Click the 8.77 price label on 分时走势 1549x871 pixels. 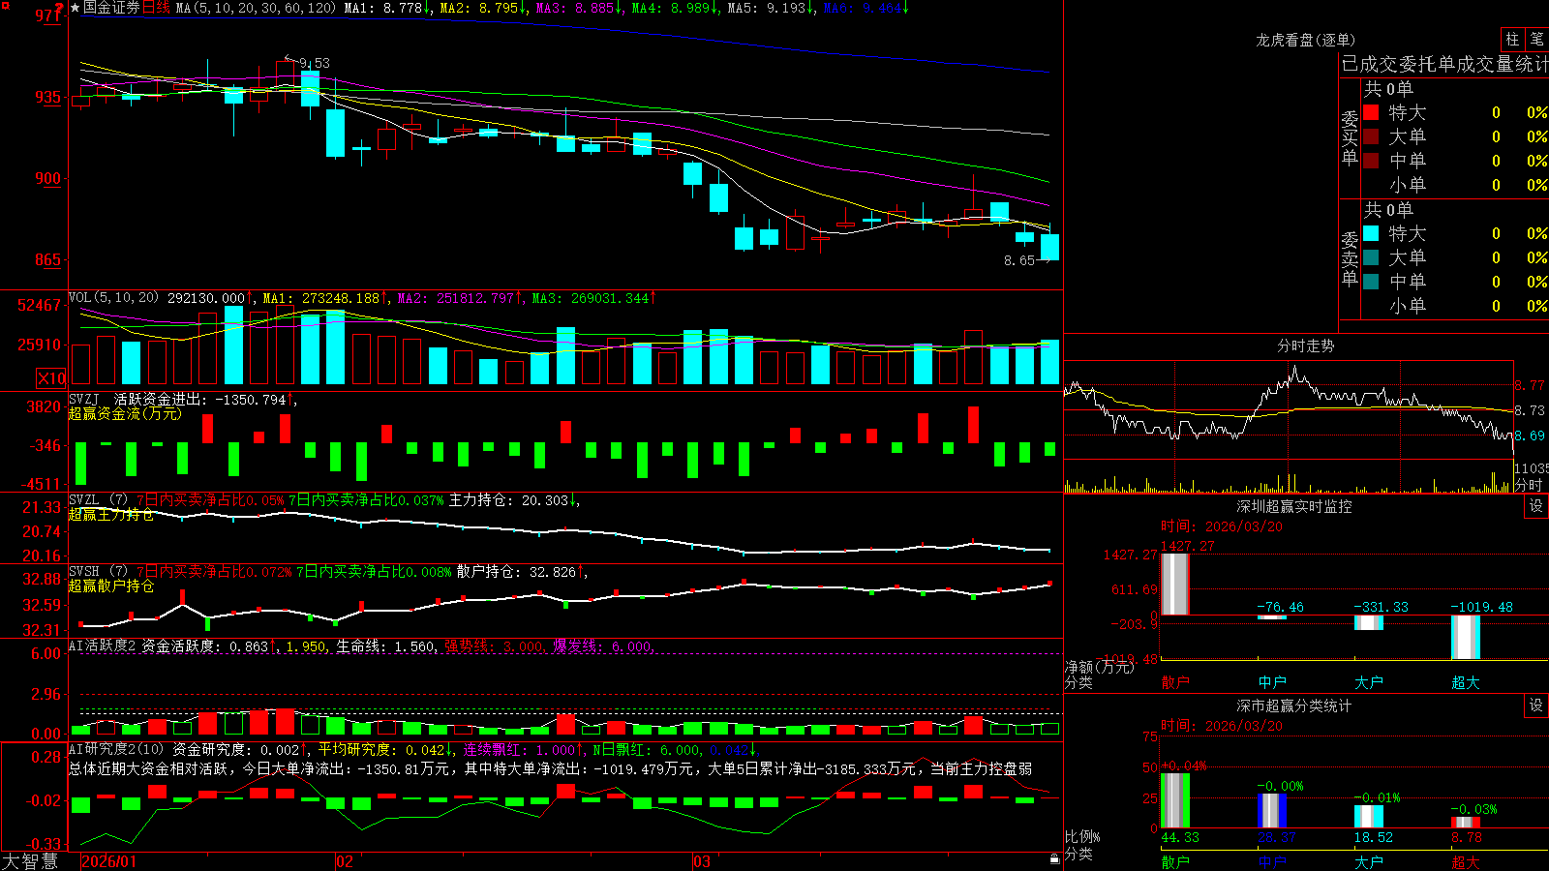pos(1531,385)
